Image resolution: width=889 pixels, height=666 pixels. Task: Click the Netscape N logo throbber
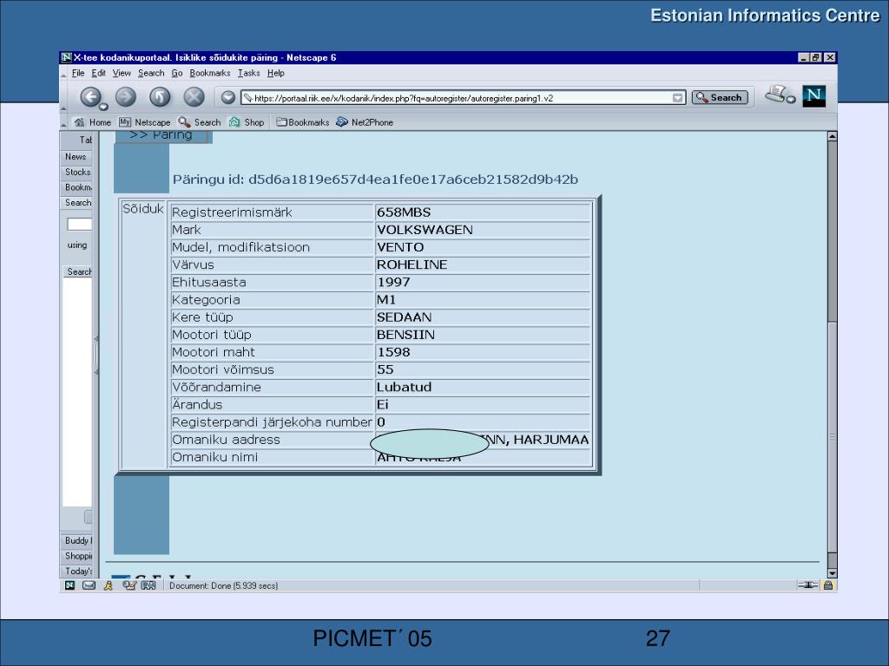(813, 95)
